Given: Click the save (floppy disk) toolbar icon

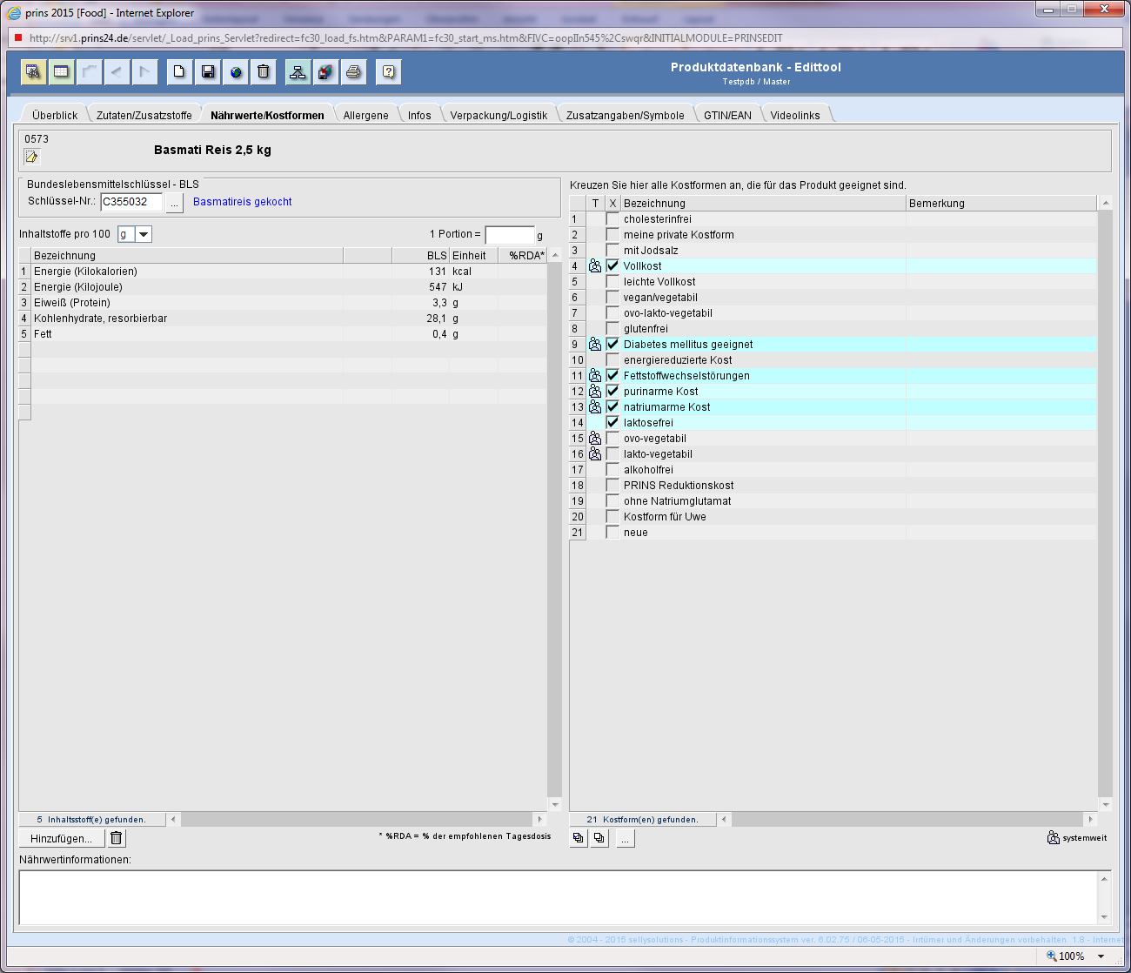Looking at the screenshot, I should click(x=208, y=71).
